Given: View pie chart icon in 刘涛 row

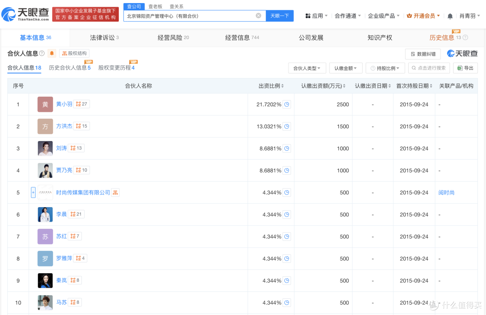Looking at the screenshot, I should [x=287, y=148].
